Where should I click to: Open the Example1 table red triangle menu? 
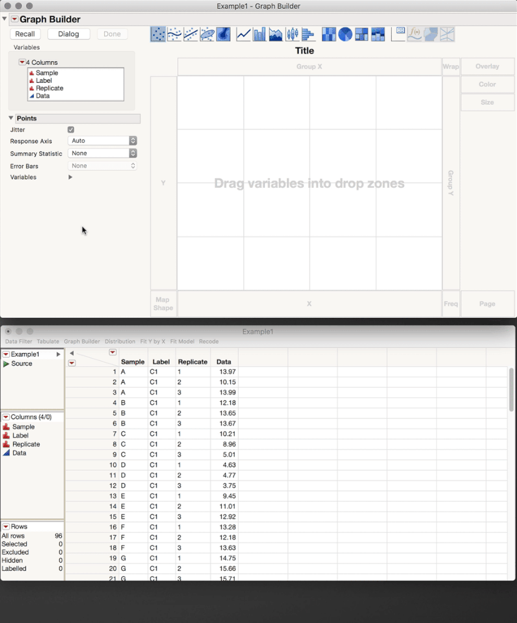click(x=6, y=354)
